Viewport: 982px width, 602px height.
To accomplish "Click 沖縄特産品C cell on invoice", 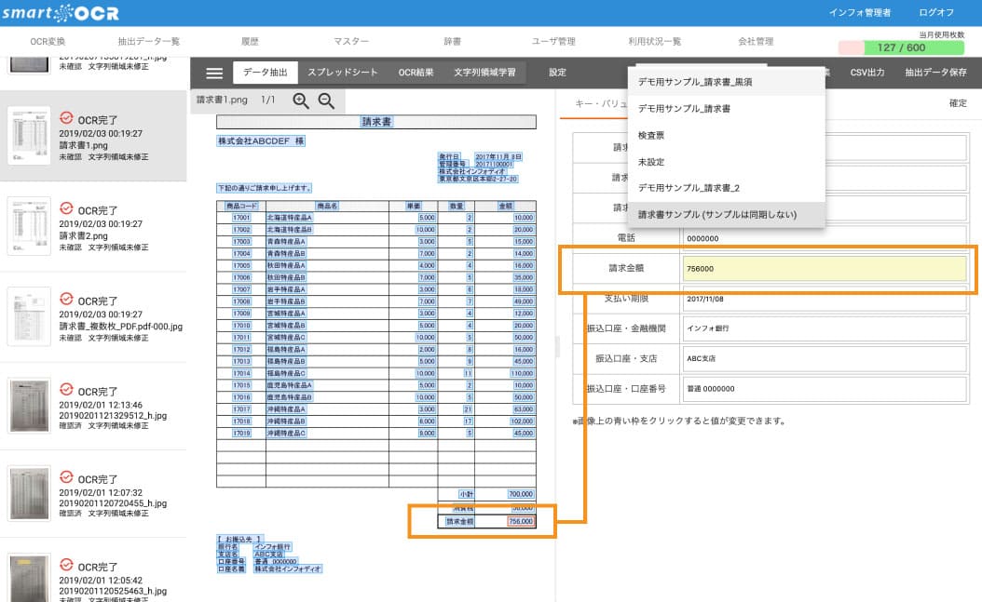I will point(286,433).
